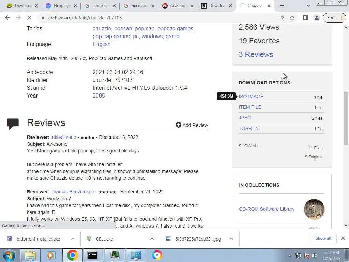This screenshot has height=262, width=349.
Task: Click SHOW ALL download files
Action: click(x=249, y=146)
